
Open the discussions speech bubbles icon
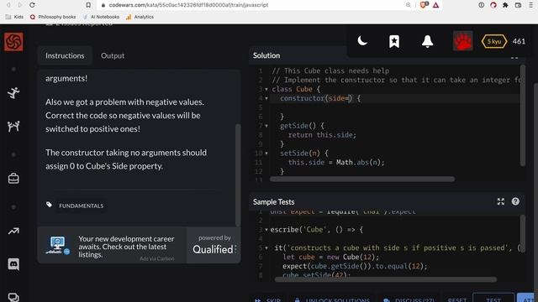(13, 298)
